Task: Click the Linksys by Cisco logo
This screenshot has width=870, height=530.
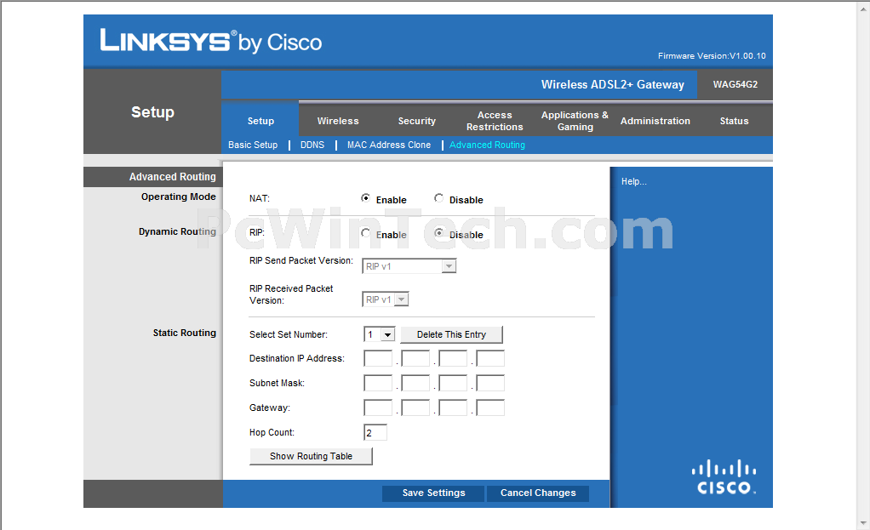Action: click(x=211, y=41)
